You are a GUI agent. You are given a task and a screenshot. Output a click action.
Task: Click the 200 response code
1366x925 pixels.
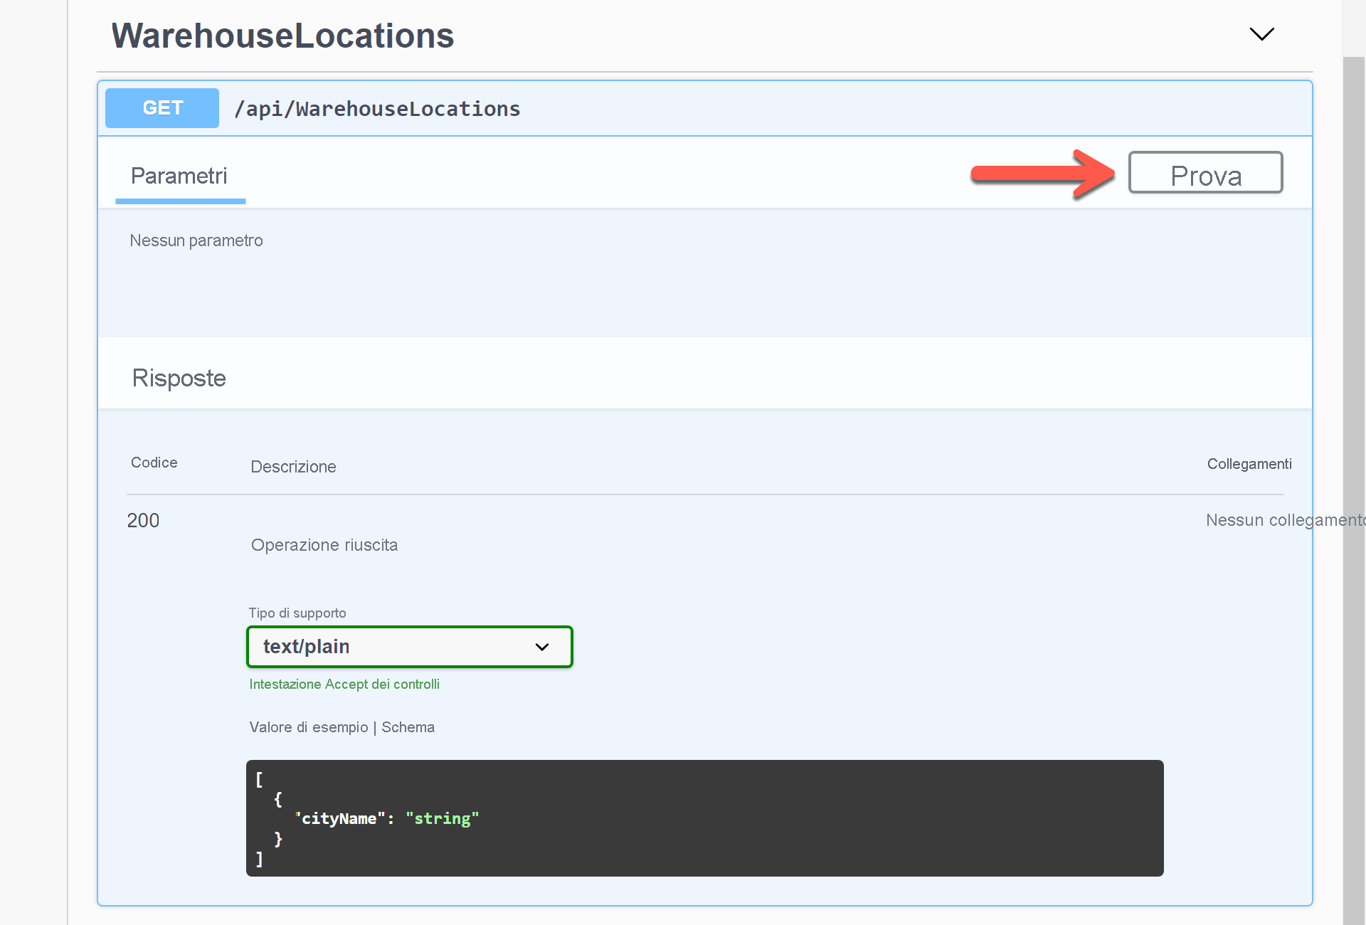[x=143, y=520]
